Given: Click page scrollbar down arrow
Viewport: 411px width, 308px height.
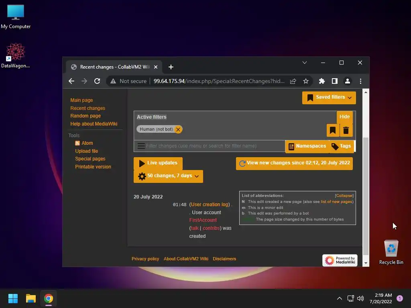Looking at the screenshot, I should coord(366,263).
